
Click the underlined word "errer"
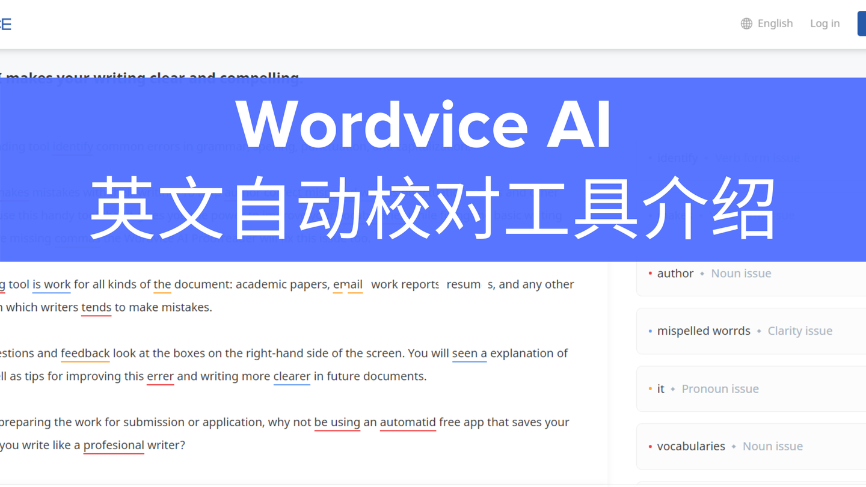coord(160,376)
